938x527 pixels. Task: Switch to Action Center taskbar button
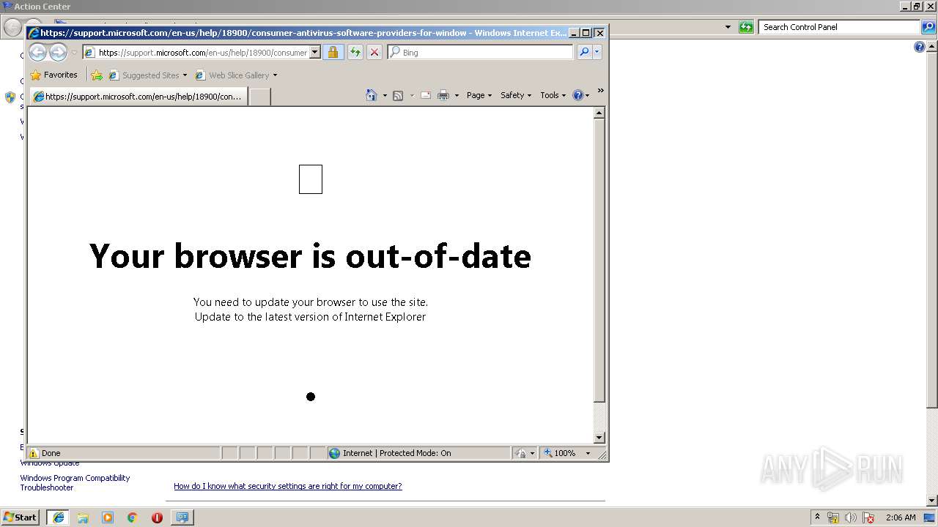pos(182,517)
